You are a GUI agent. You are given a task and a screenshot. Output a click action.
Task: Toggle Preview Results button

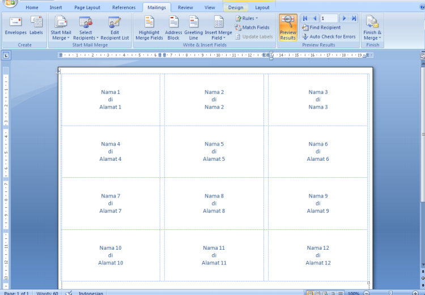[x=288, y=28]
